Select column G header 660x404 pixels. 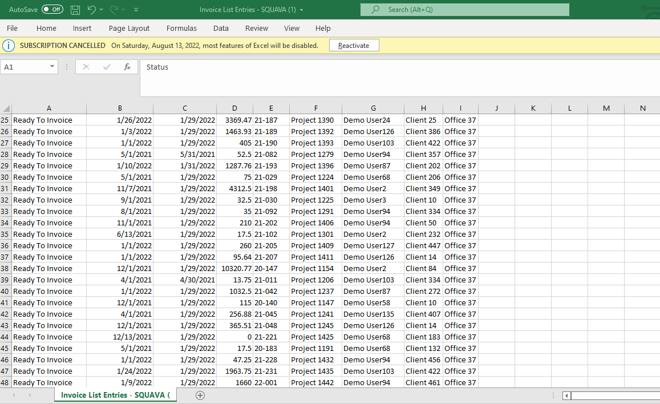tap(373, 108)
